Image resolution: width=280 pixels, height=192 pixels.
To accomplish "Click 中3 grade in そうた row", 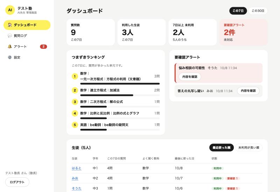I will (x=95, y=189).
